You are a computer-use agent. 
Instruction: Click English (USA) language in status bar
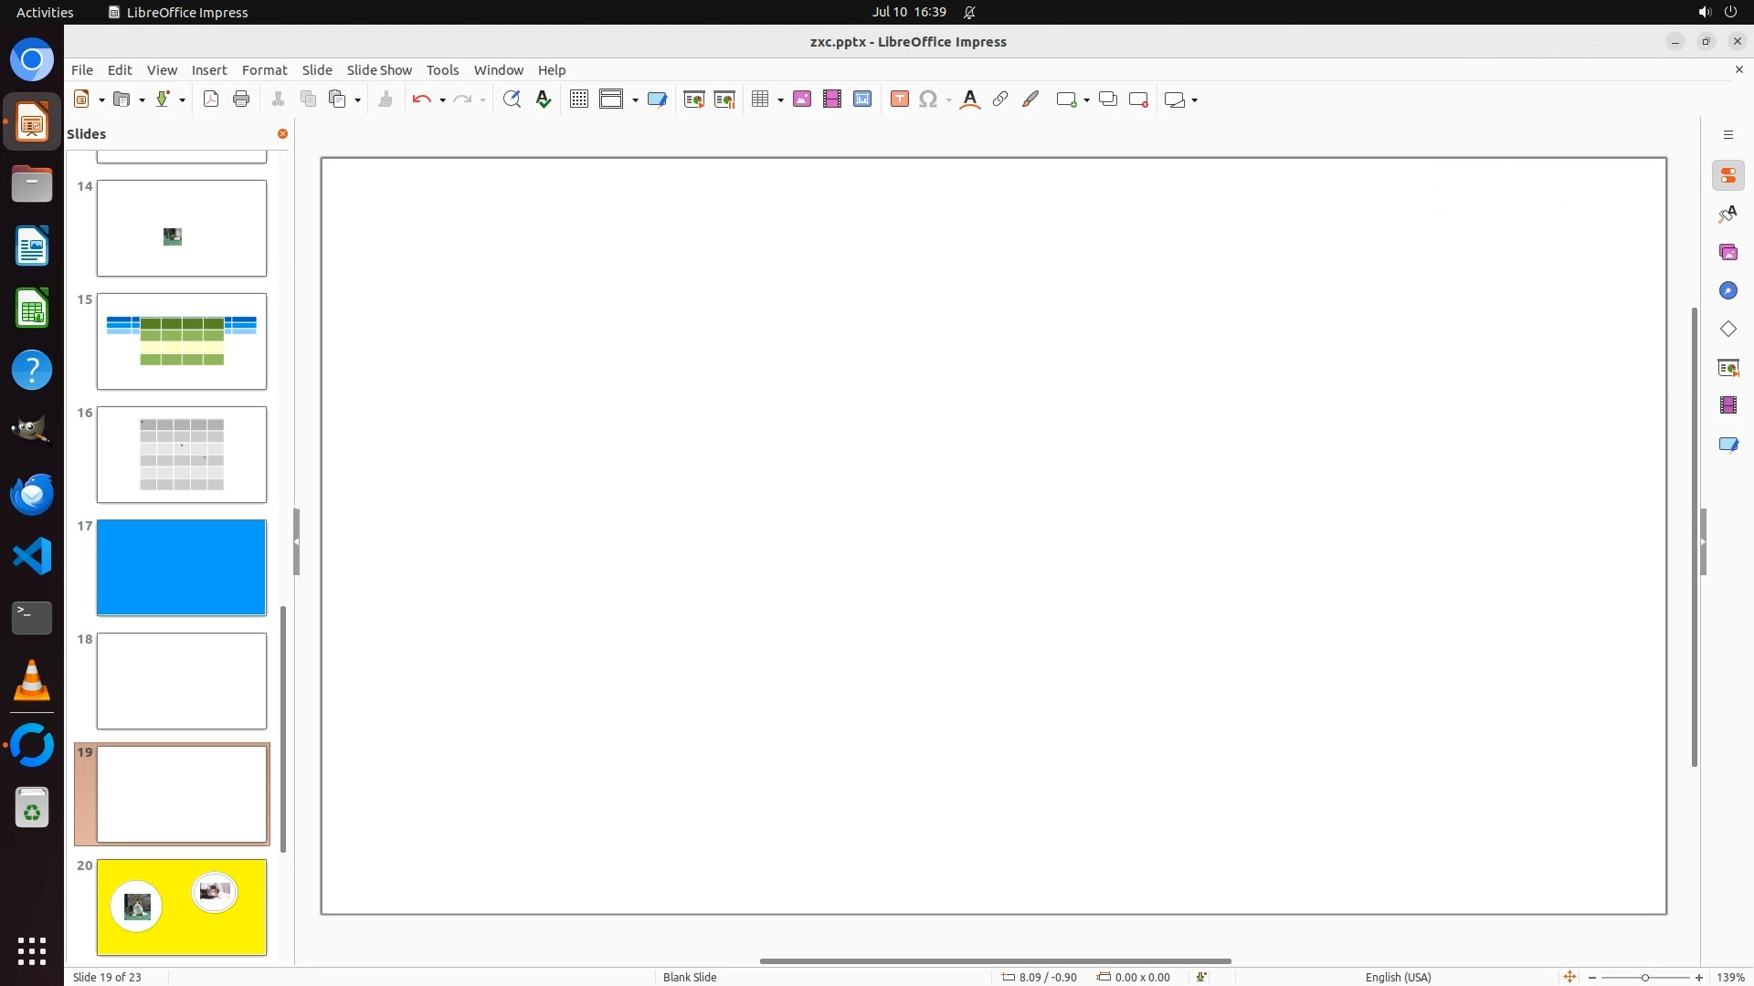pyautogui.click(x=1398, y=977)
